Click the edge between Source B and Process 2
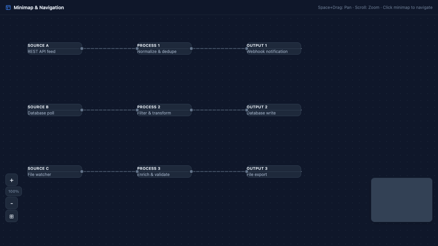 [109, 110]
